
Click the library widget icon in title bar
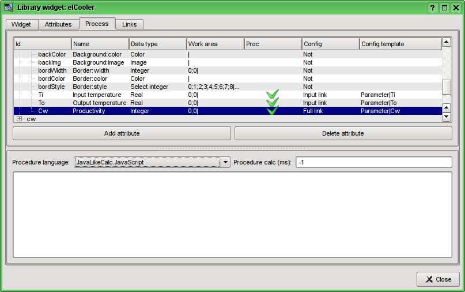pyautogui.click(x=9, y=8)
